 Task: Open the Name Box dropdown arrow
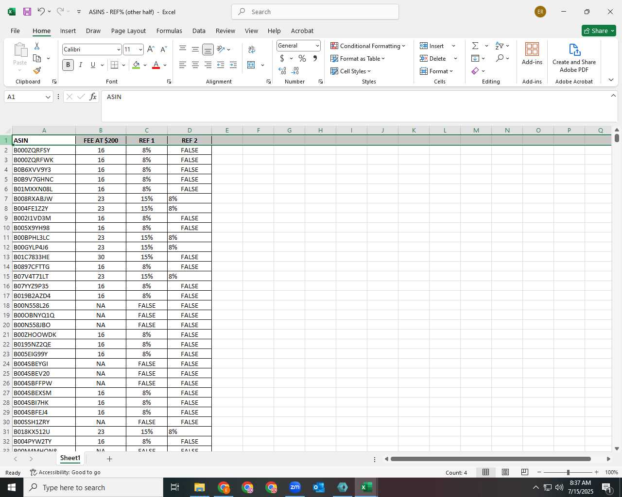click(48, 97)
